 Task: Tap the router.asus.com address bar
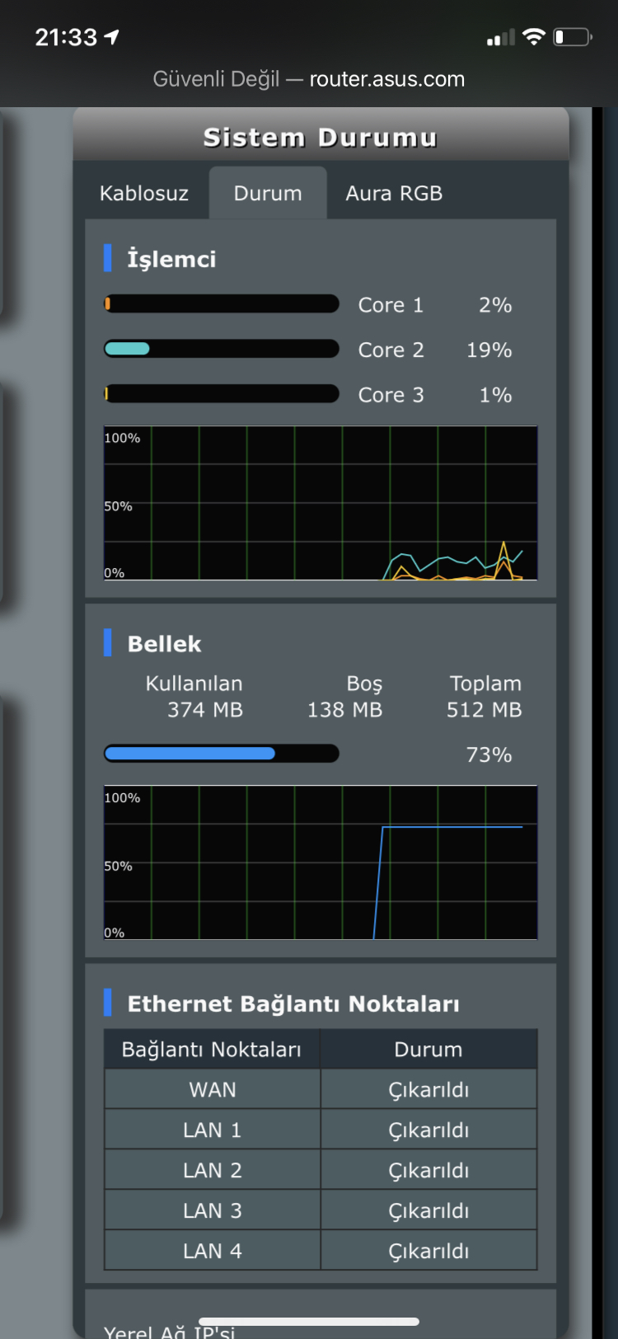coord(309,79)
